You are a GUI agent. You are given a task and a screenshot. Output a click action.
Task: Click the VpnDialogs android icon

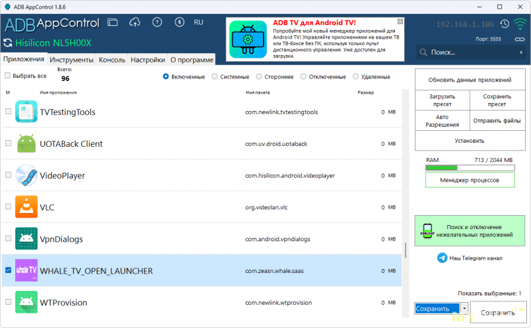point(27,238)
